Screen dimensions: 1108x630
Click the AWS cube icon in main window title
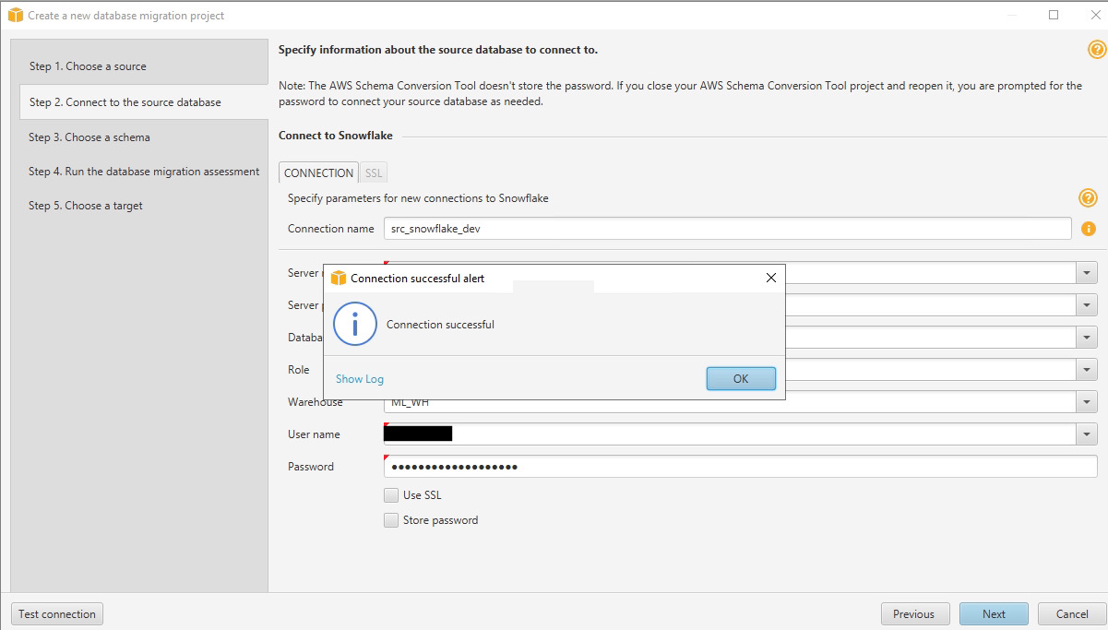[x=15, y=15]
